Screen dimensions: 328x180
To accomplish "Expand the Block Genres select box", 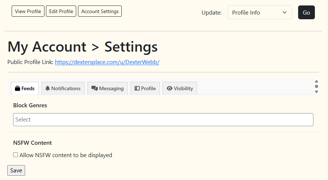I will (x=163, y=120).
